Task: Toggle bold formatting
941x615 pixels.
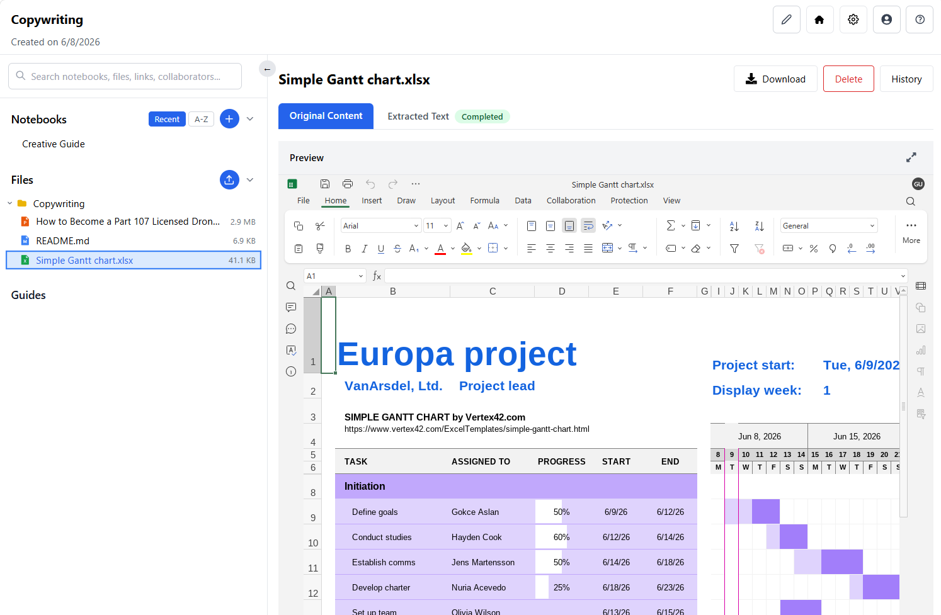Action: point(348,249)
